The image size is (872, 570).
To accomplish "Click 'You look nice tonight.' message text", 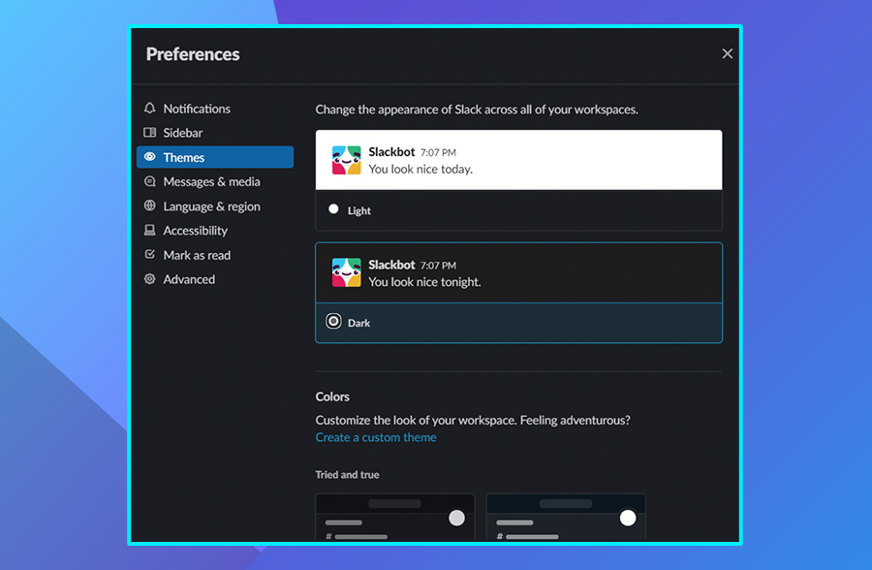I will tap(425, 282).
